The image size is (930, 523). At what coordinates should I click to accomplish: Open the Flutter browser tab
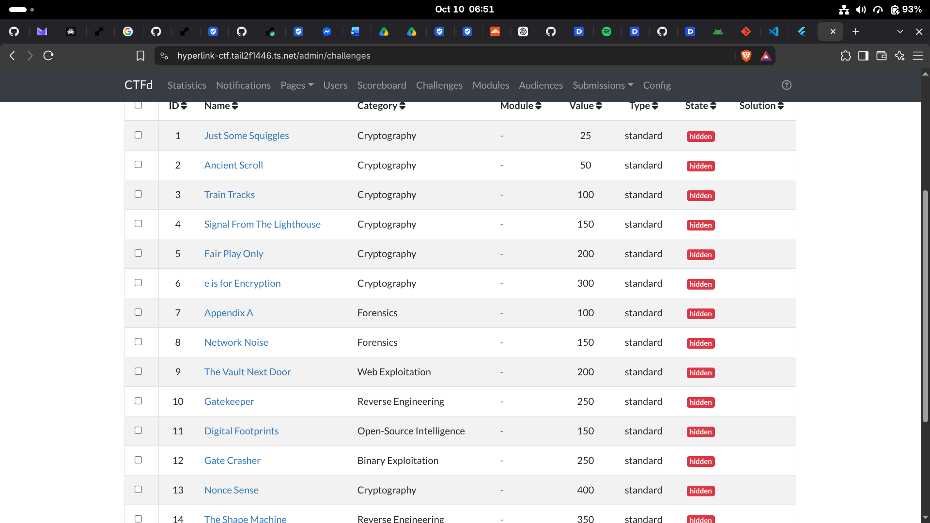(802, 31)
